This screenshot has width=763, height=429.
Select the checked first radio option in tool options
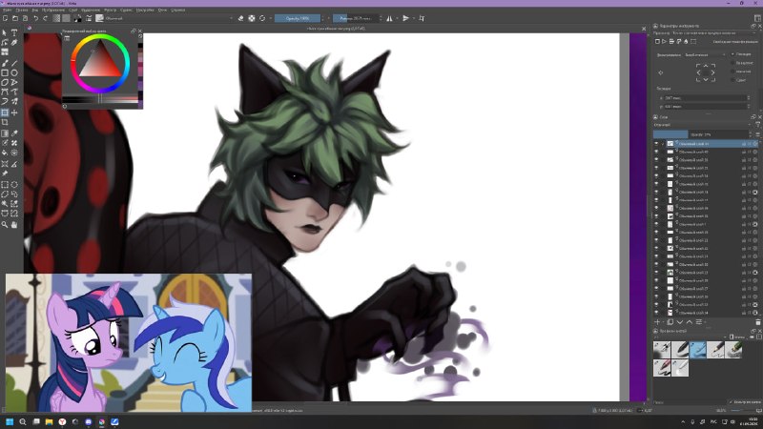coord(732,54)
